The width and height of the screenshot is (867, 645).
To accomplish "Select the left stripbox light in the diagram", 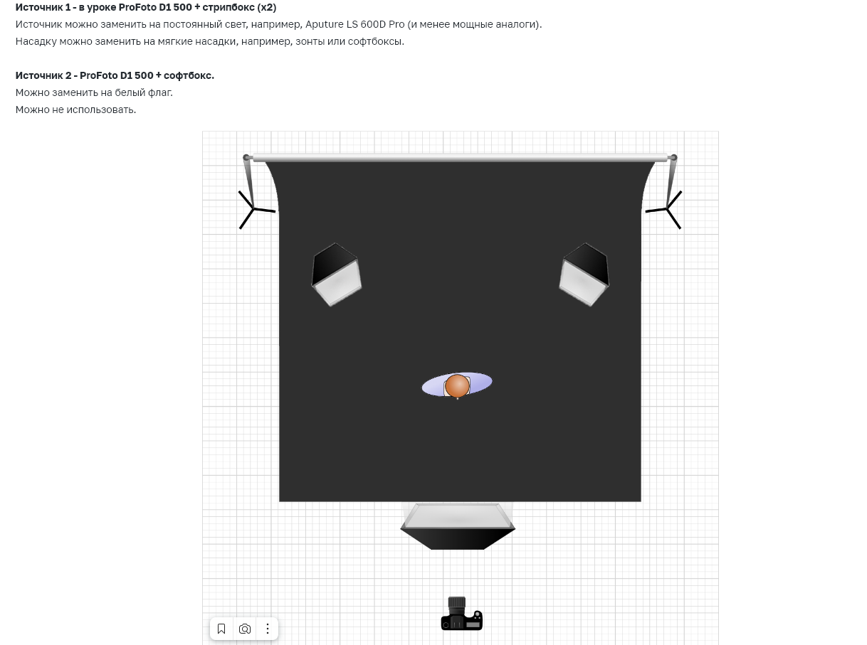I will pyautogui.click(x=336, y=274).
